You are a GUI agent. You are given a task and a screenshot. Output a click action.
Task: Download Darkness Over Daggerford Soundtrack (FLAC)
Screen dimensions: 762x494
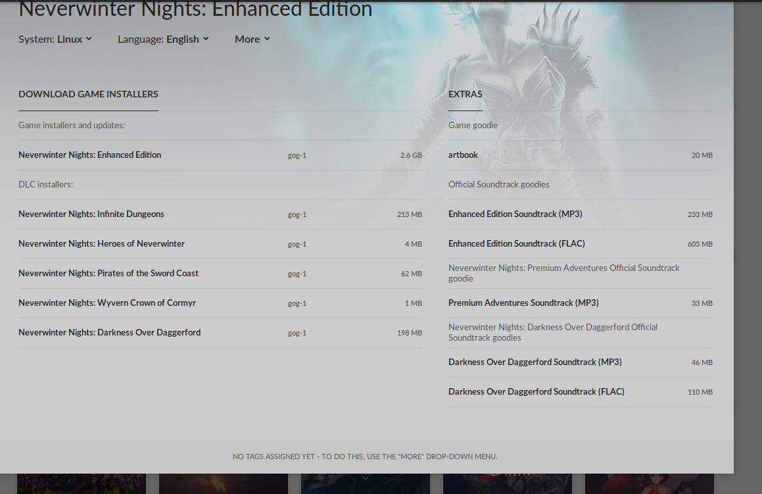click(x=581, y=393)
